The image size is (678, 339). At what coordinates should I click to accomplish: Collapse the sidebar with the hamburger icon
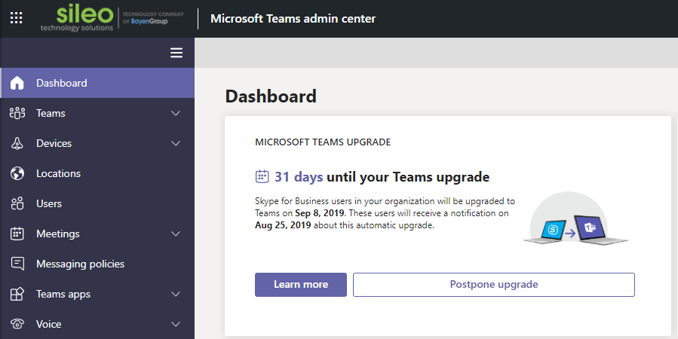click(x=176, y=53)
